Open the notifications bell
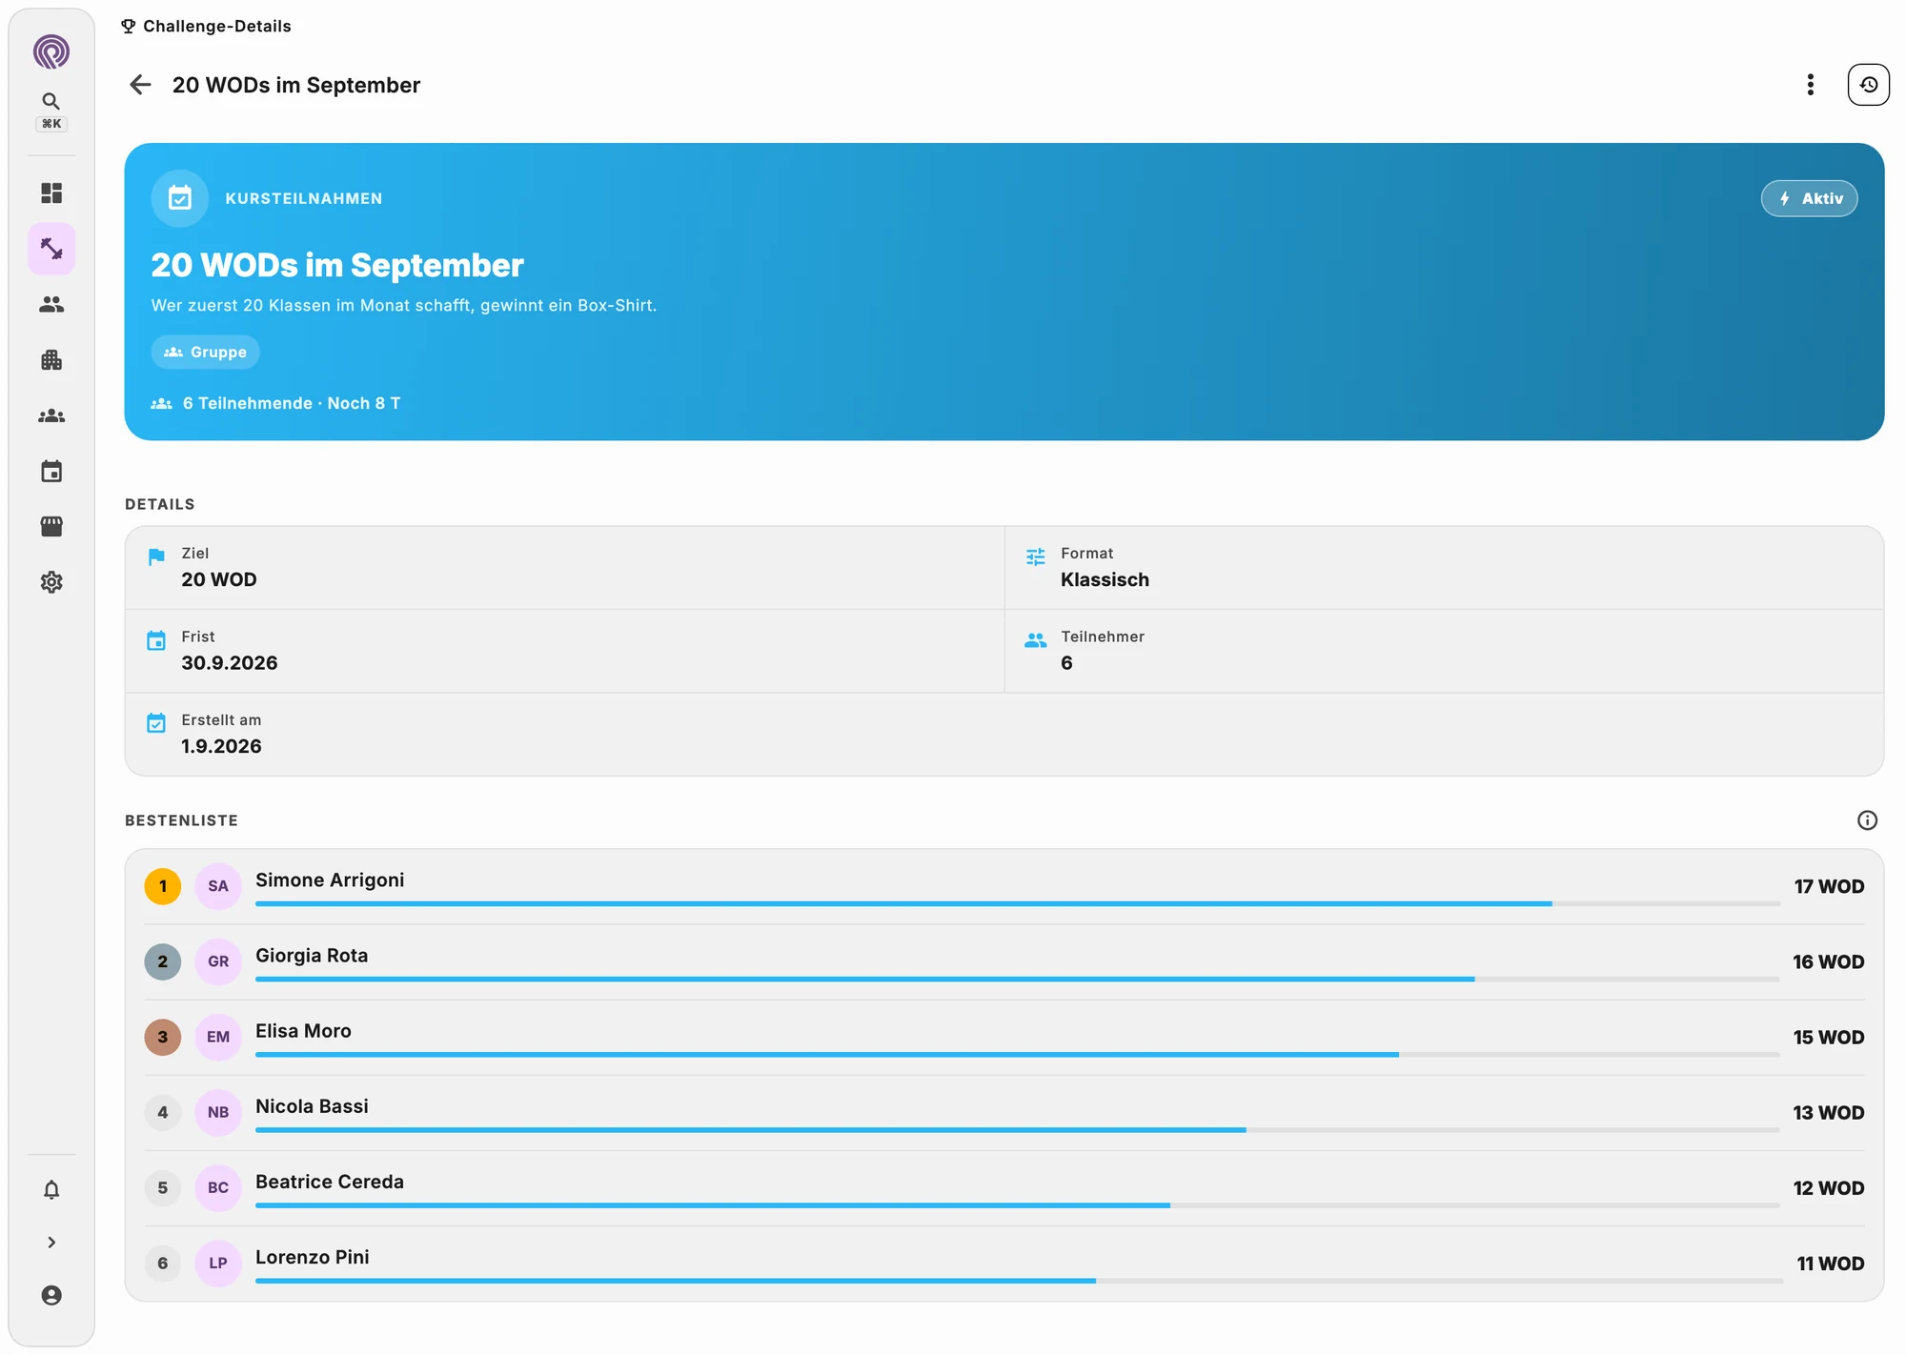This screenshot has height=1355, width=1906. point(51,1189)
